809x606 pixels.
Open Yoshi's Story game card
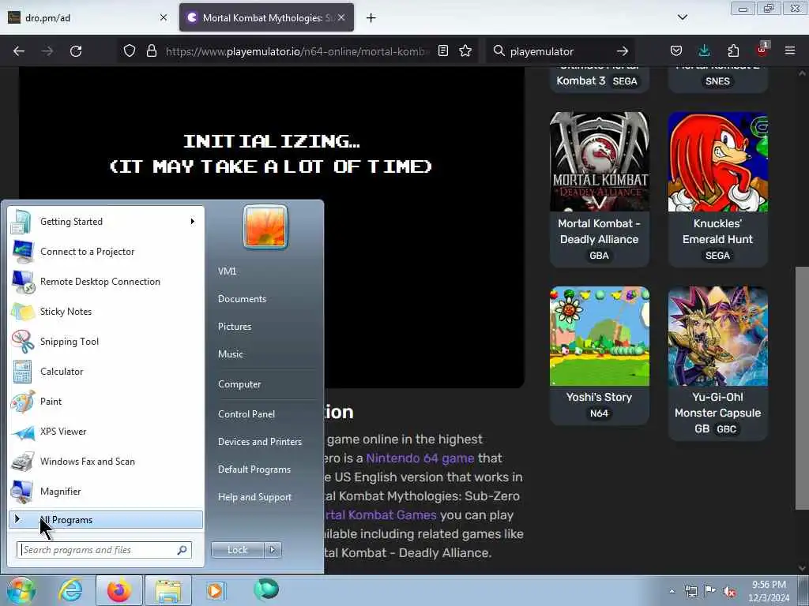coord(600,356)
